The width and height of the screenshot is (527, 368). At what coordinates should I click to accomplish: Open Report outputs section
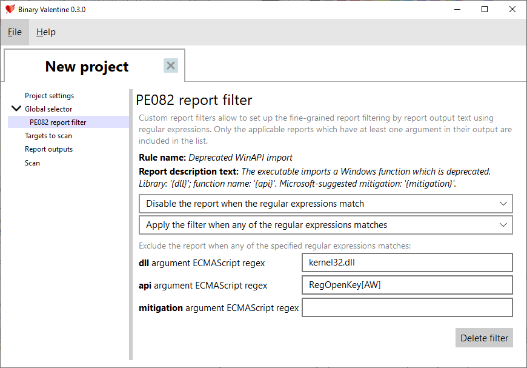(x=48, y=149)
